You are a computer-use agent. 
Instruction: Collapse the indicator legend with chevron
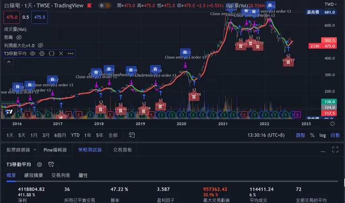[x=9, y=62]
